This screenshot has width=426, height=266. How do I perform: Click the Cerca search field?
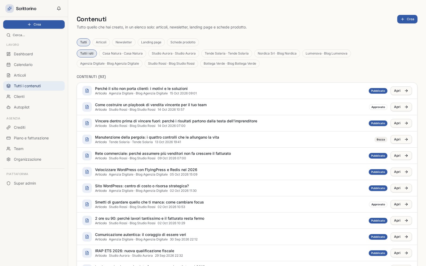coord(34,35)
